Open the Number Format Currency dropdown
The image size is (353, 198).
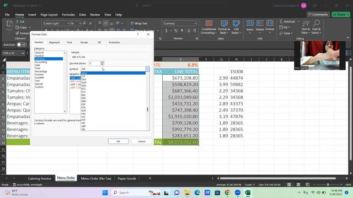(195, 23)
